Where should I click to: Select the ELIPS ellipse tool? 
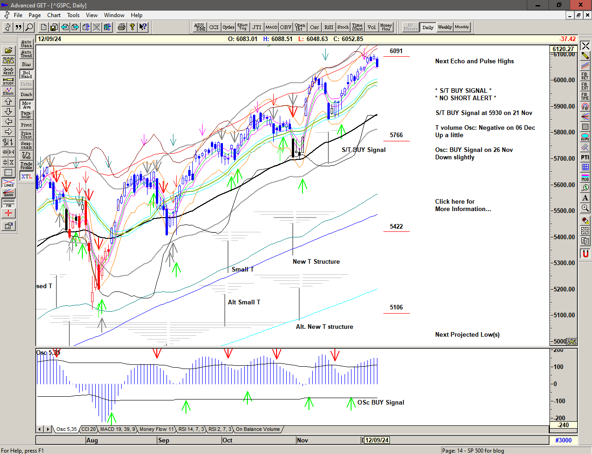pyautogui.click(x=585, y=137)
